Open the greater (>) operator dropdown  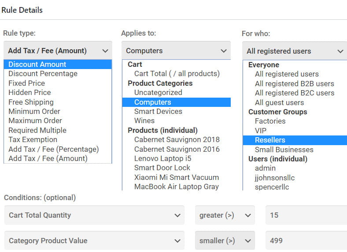pyautogui.click(x=225, y=215)
